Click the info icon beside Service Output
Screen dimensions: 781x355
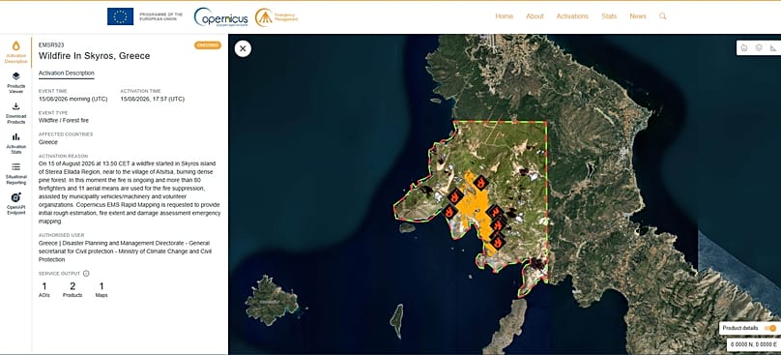86,273
